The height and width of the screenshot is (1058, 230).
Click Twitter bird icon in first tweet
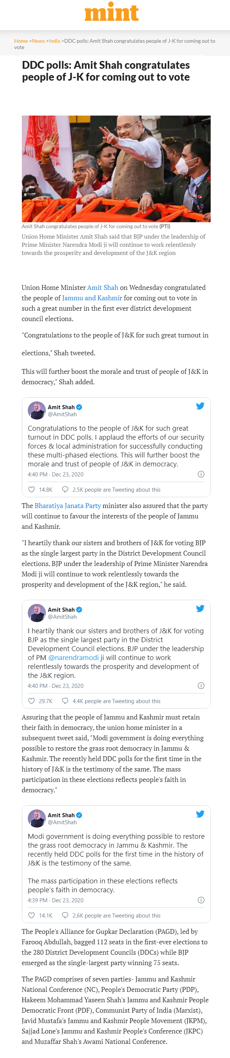pos(200,406)
